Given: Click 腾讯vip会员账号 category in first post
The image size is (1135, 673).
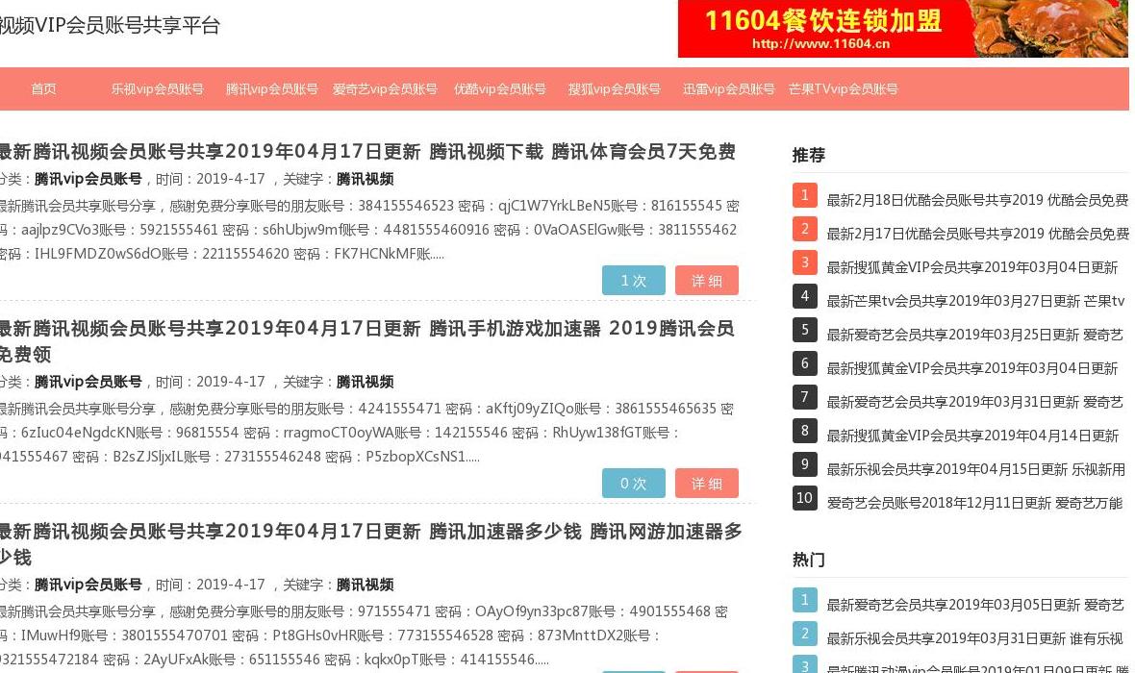Looking at the screenshot, I should point(88,179).
